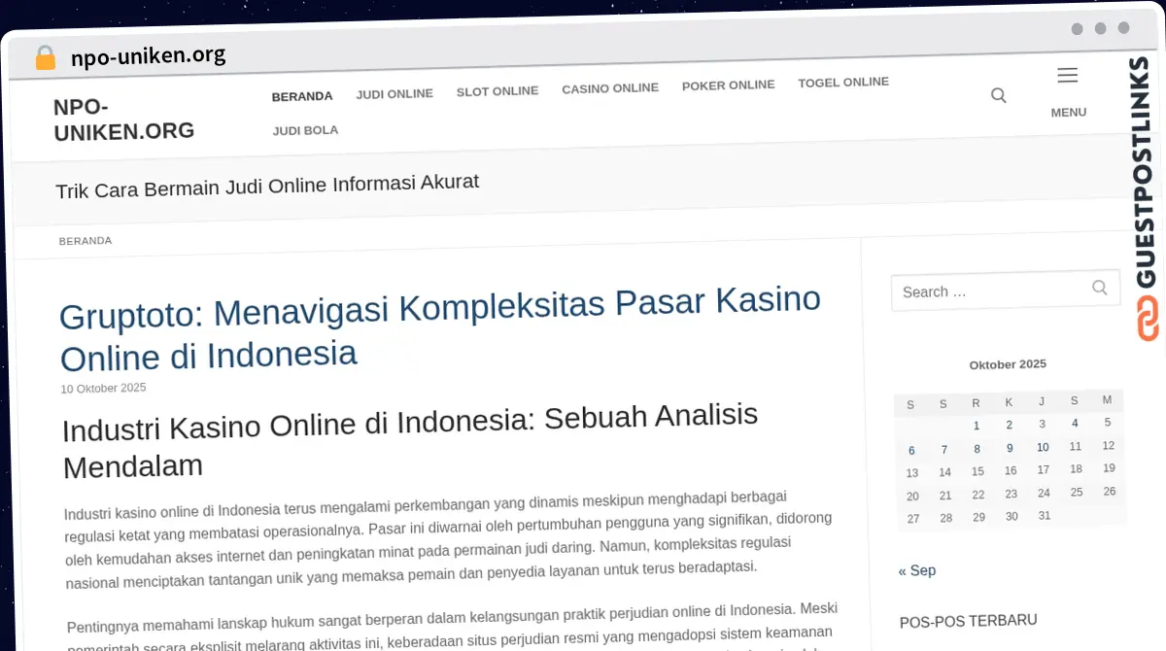Click the padlock icon in address bar
1166x651 pixels.
[45, 57]
